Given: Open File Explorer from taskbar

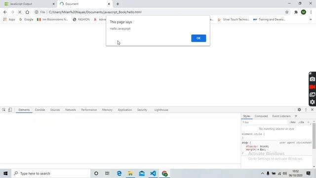Looking at the screenshot, I should point(130,174).
